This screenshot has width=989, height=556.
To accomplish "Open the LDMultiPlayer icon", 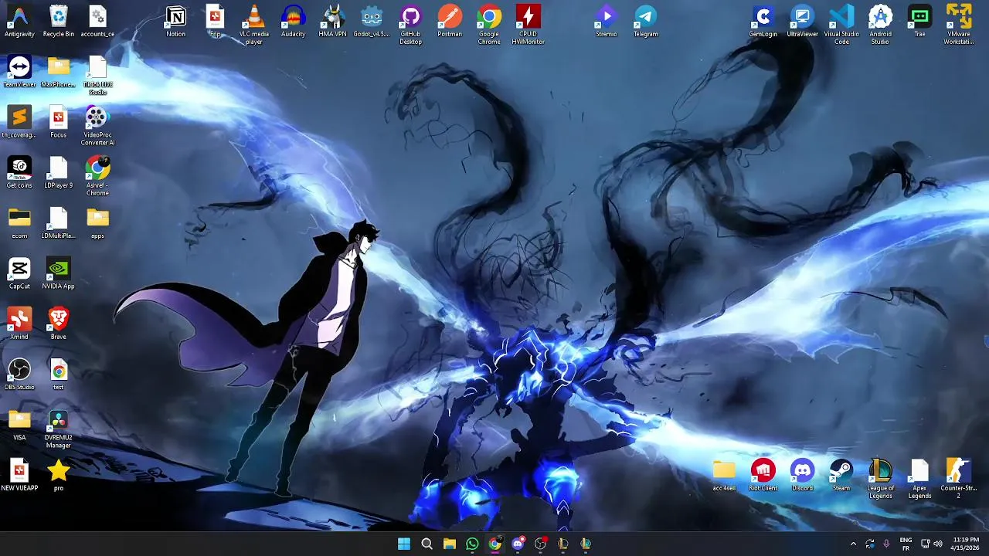I will [59, 223].
